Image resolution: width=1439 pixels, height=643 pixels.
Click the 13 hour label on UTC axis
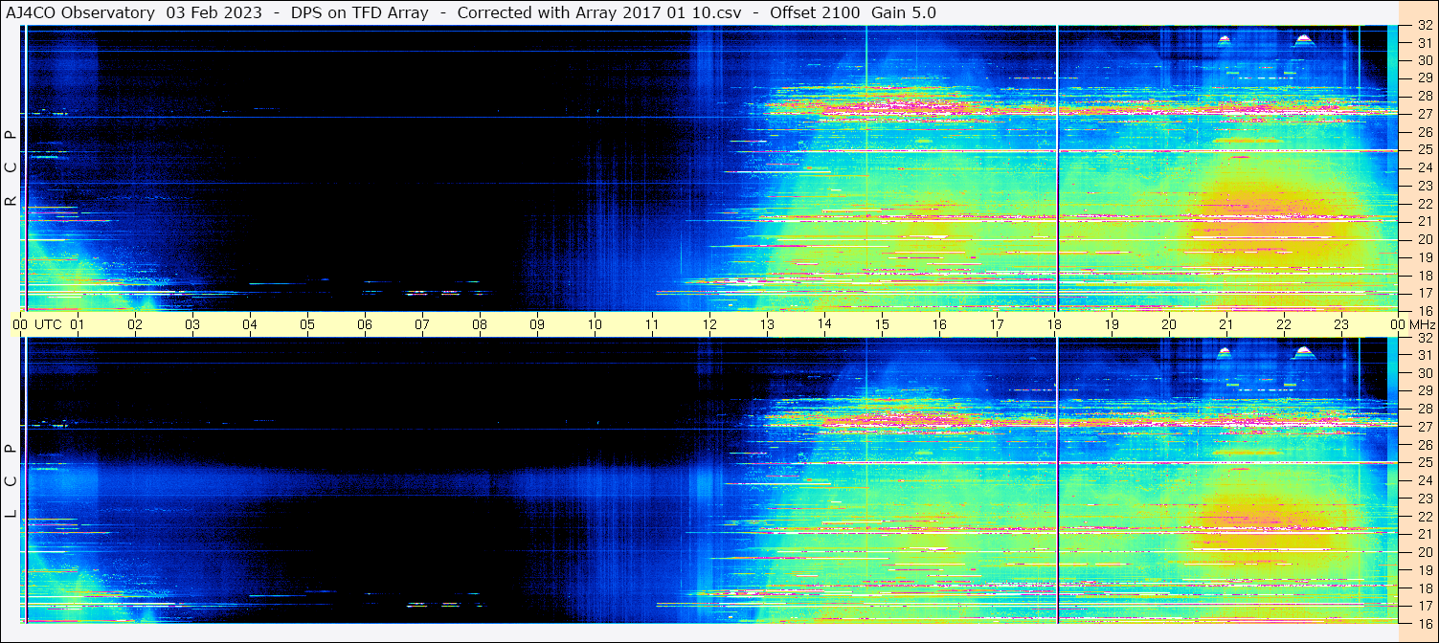767,324
